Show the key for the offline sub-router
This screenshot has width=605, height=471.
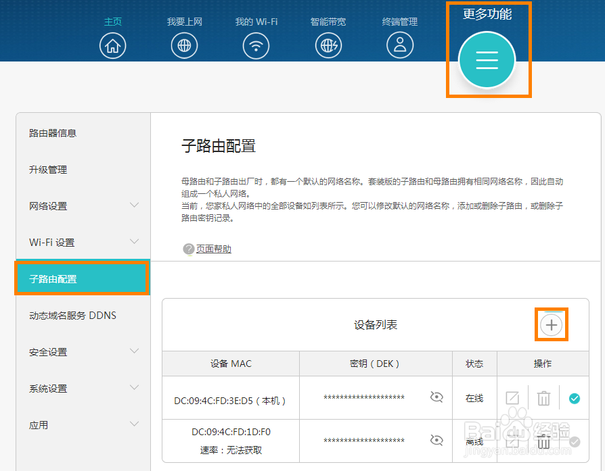coord(436,441)
